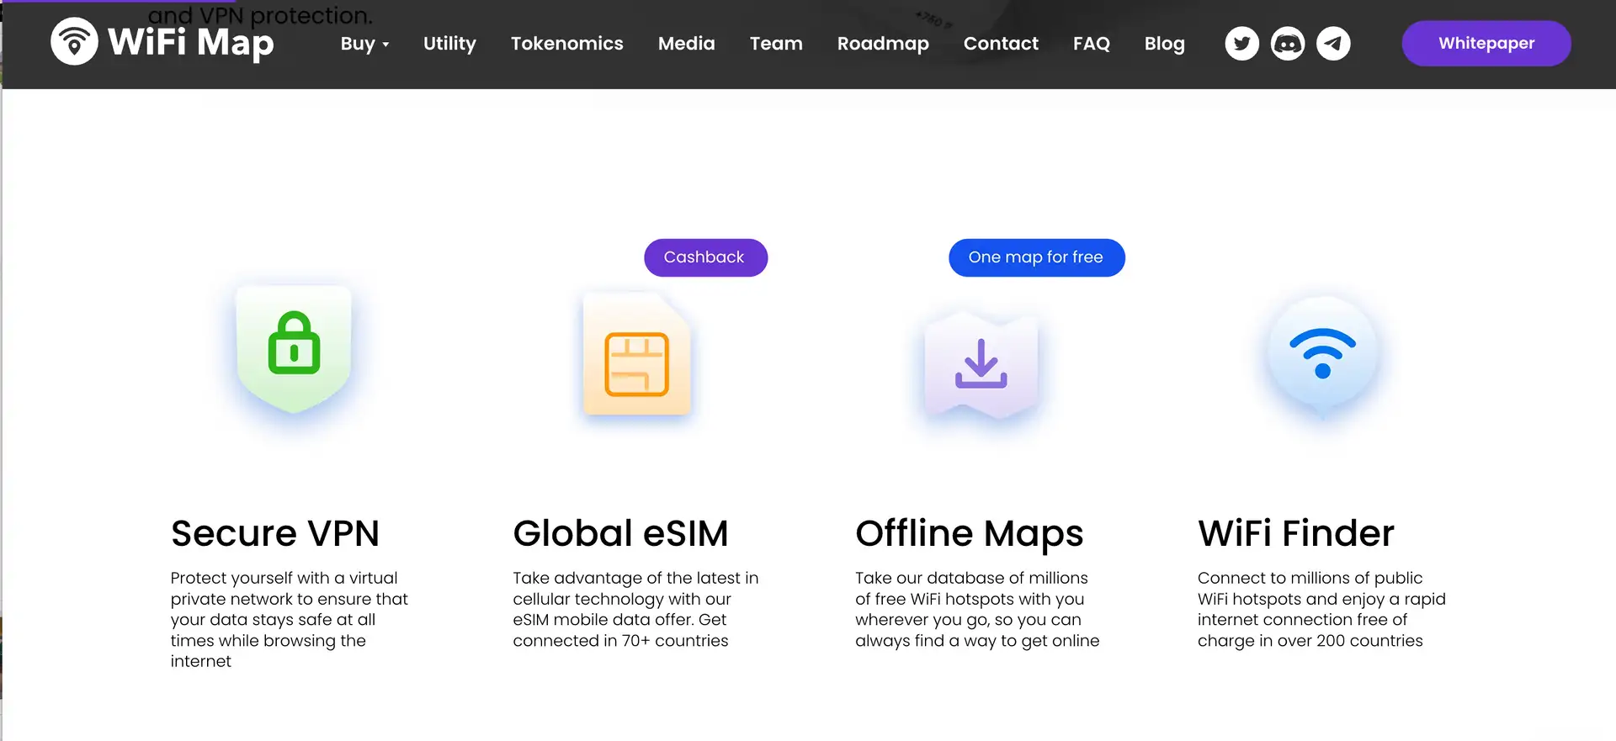Screen dimensions: 1616x741
Task: Open the Telegram social icon
Action: 1333,44
